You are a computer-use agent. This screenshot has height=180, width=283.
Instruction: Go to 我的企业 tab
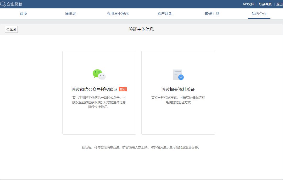(x=259, y=14)
